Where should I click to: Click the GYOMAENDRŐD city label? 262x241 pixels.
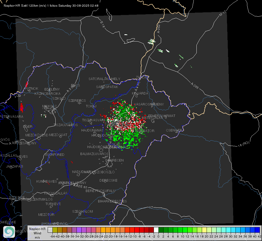(x=54, y=224)
